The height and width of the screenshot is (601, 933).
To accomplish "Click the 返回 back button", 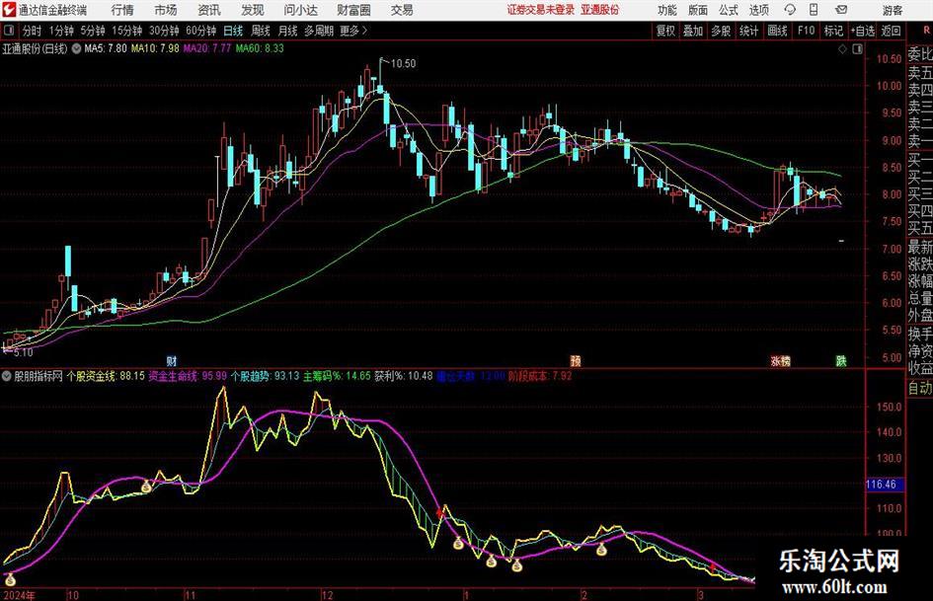I will 891,31.
